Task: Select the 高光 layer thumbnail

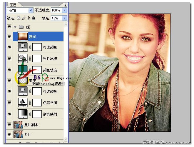Action: point(23,36)
